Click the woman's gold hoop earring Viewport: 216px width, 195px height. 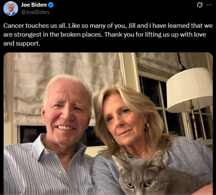[x=146, y=126]
